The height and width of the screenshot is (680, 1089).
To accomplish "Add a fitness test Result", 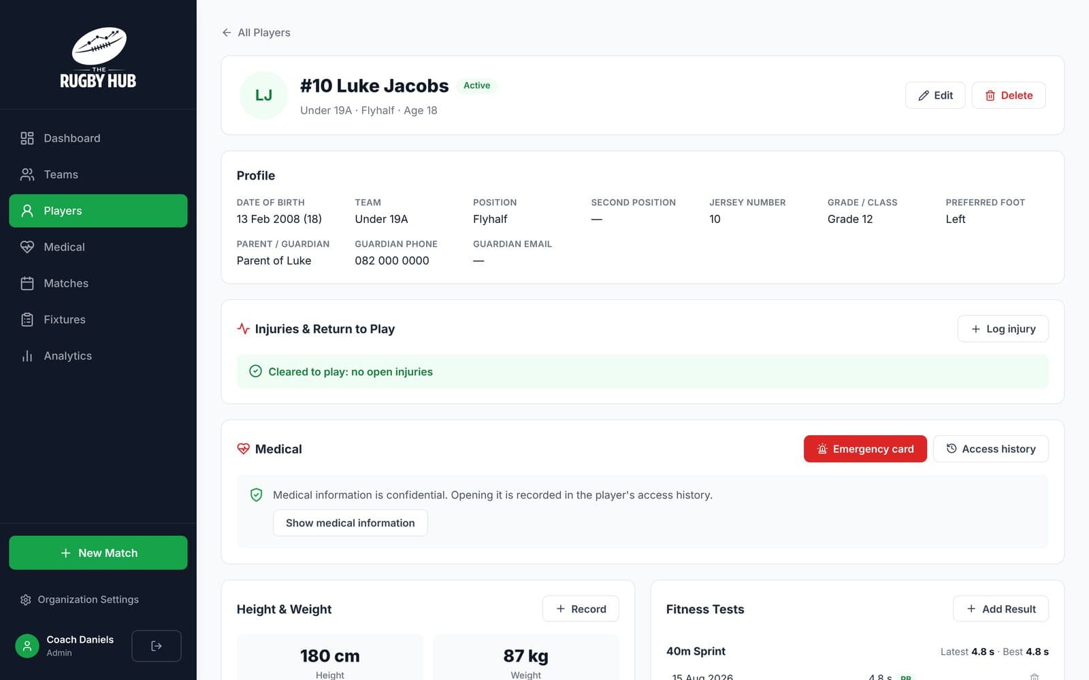I will 1001,609.
